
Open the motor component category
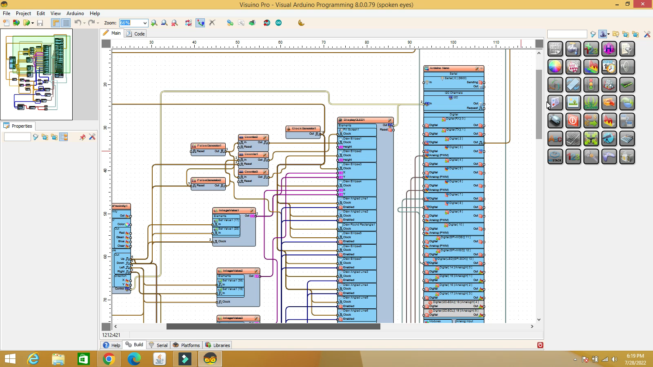(555, 121)
